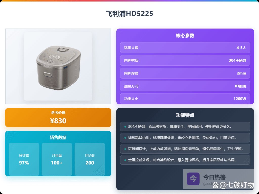Click the 适用人数 4-5人 parameter row
Viewport: 259px width, 194px height.
185,48
